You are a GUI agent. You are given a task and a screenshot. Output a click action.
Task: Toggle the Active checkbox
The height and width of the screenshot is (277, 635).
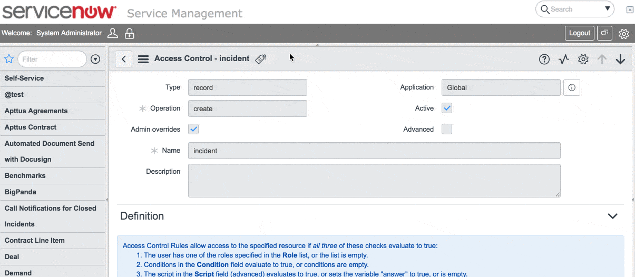coord(447,108)
